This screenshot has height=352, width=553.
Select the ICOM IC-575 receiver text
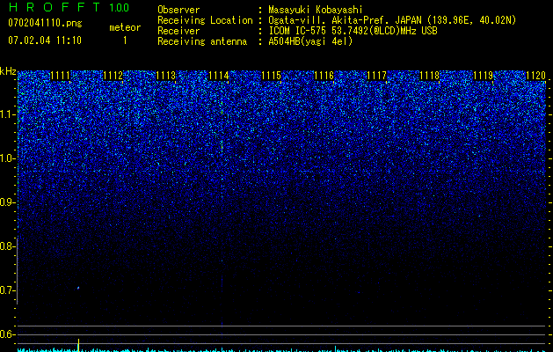(x=353, y=31)
